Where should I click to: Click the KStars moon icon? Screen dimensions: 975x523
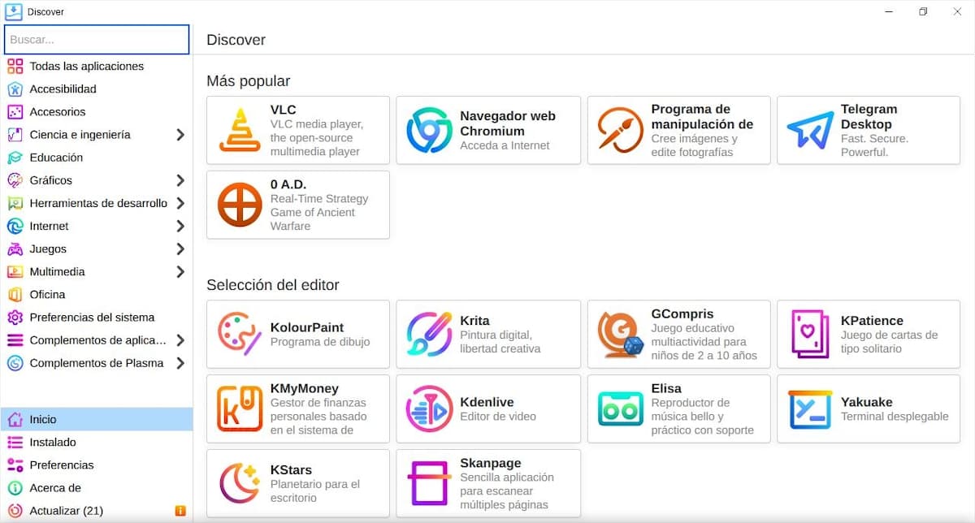pyautogui.click(x=240, y=483)
